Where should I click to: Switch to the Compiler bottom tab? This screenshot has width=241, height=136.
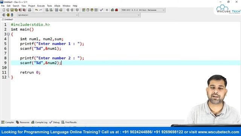tap(8, 122)
